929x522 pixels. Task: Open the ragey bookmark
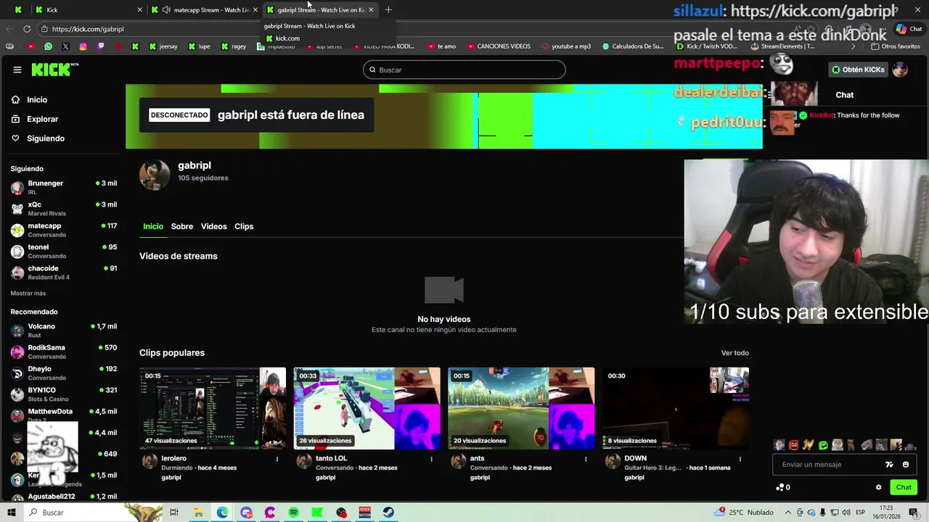233,46
